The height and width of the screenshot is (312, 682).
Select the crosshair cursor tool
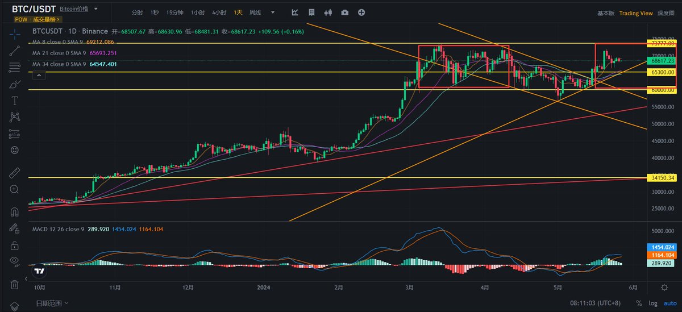pyautogui.click(x=15, y=34)
